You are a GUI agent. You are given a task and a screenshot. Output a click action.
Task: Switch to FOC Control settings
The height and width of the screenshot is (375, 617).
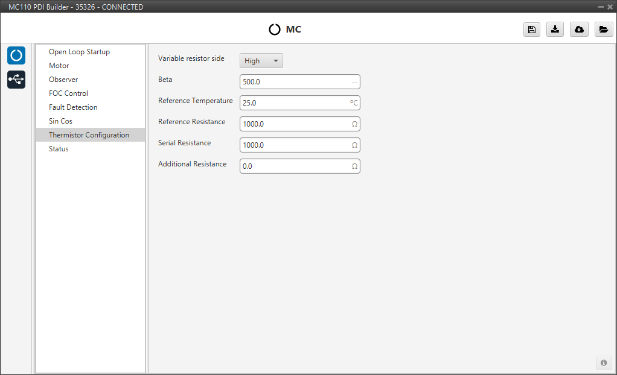(68, 93)
